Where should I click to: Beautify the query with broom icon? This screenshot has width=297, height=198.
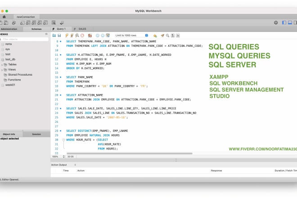(x=162, y=36)
